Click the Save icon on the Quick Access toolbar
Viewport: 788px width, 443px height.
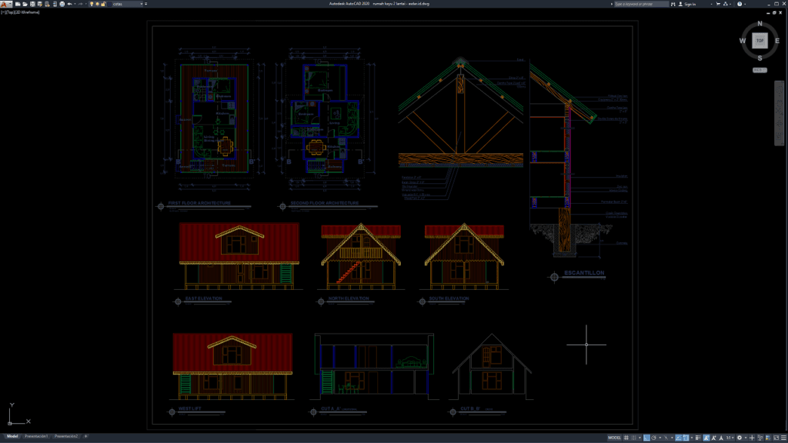click(32, 4)
